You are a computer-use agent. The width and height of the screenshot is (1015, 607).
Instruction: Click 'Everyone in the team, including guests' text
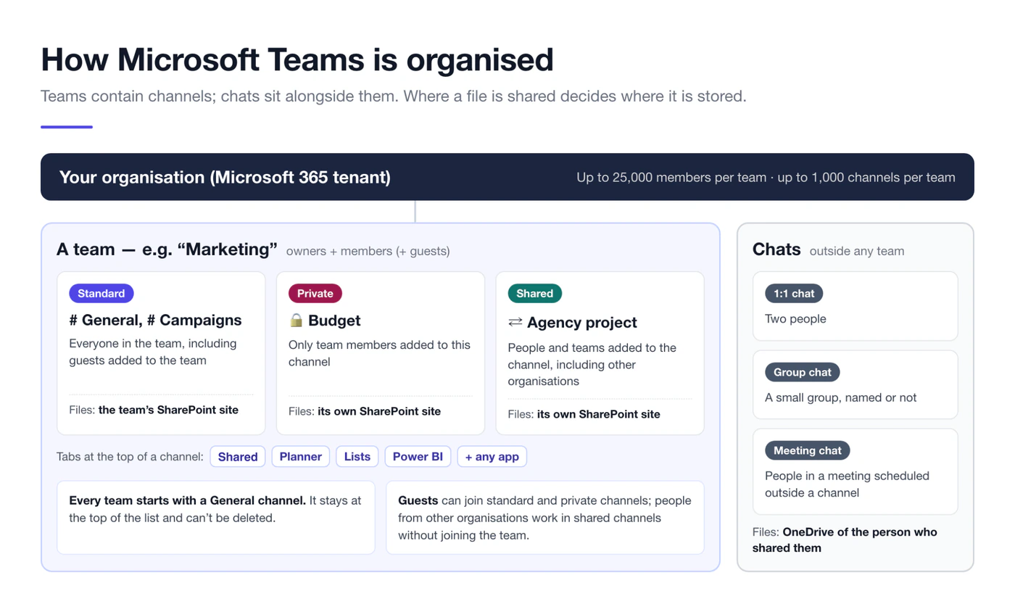[x=153, y=352]
